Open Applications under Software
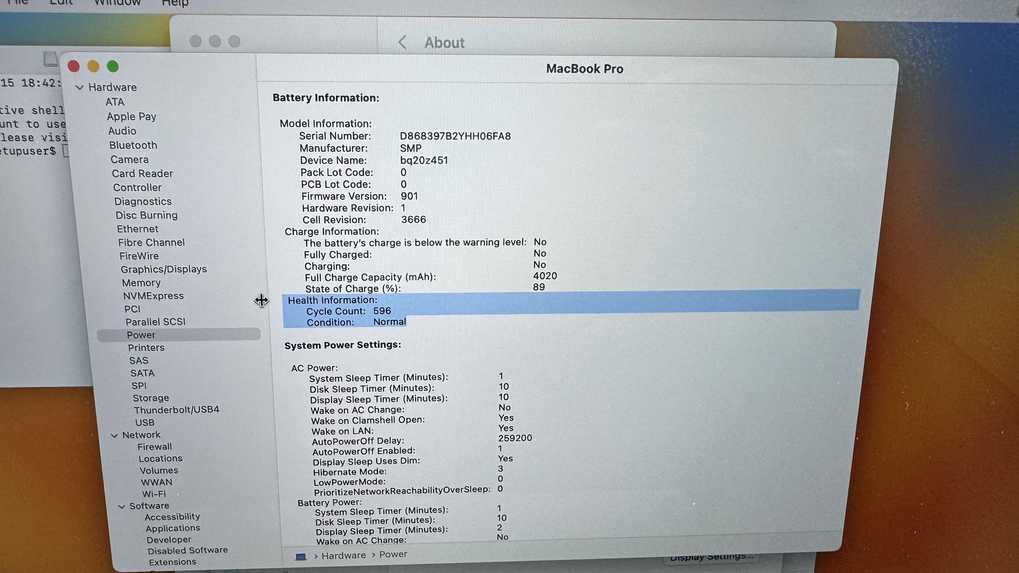Screen dimensions: 1019x573 (172, 528)
